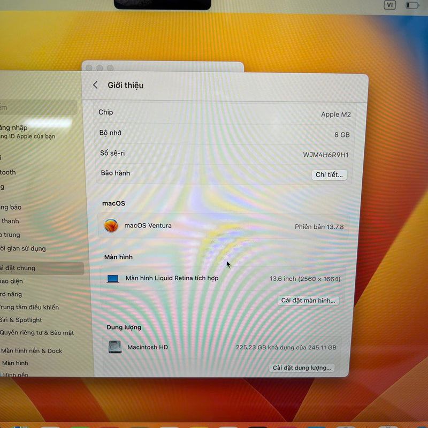Open the Bluetooth settings in sidebar
This screenshot has width=428, height=428.
[x=10, y=172]
